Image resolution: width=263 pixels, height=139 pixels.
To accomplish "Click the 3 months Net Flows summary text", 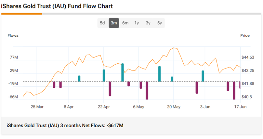I will click(x=65, y=125).
